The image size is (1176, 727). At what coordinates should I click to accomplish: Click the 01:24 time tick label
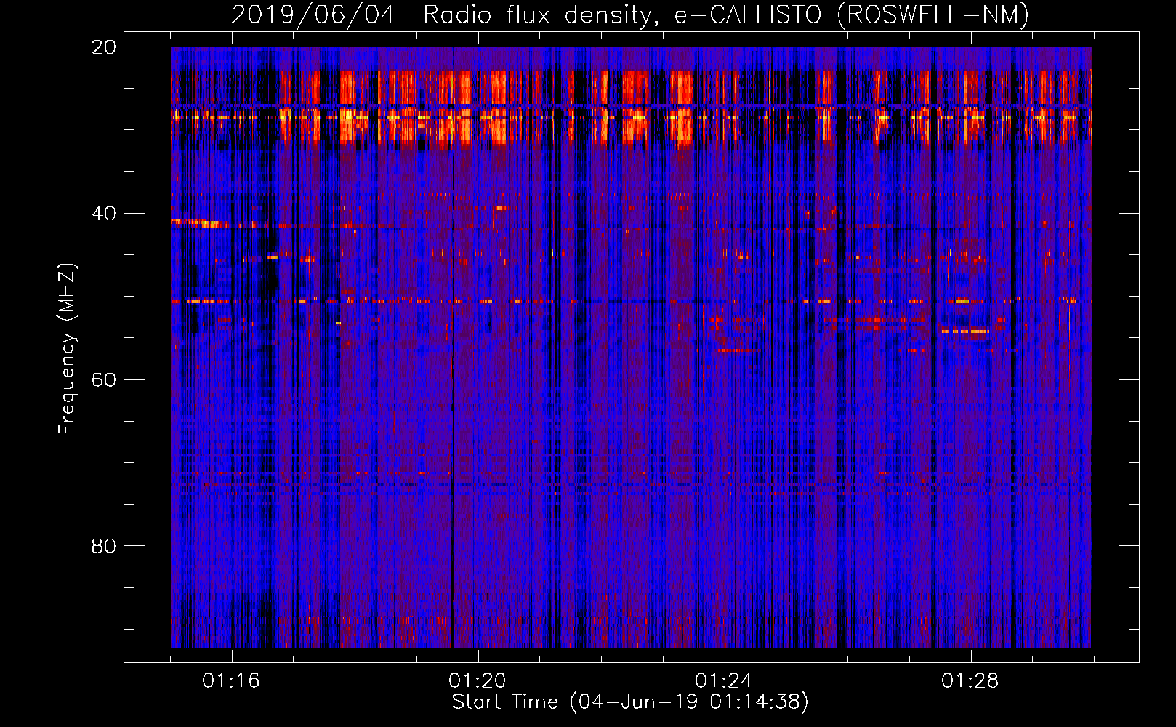724,681
